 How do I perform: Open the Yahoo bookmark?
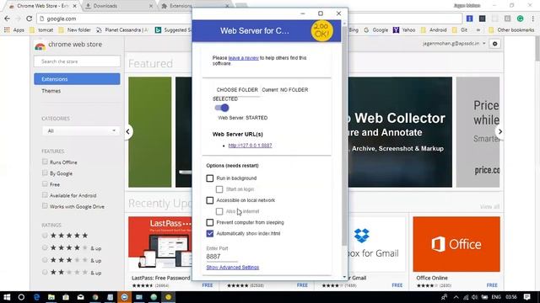click(404, 30)
